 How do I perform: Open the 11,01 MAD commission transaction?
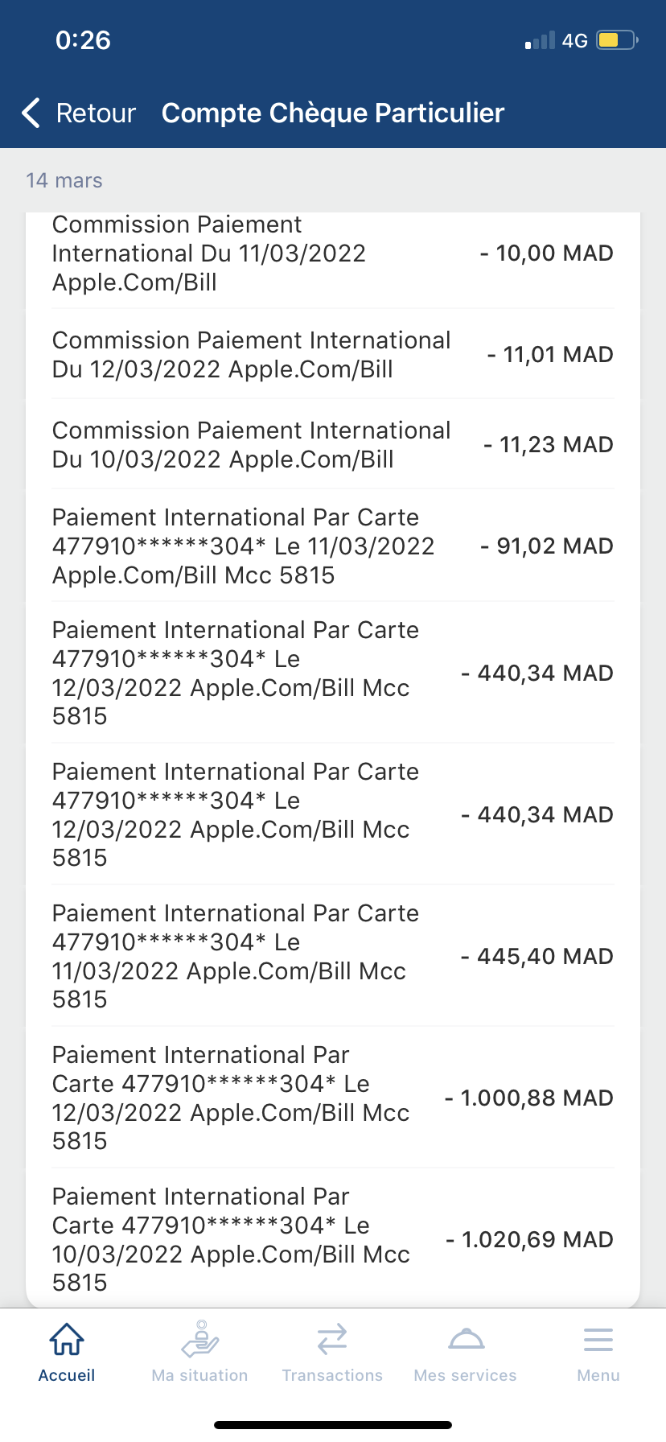click(x=333, y=355)
